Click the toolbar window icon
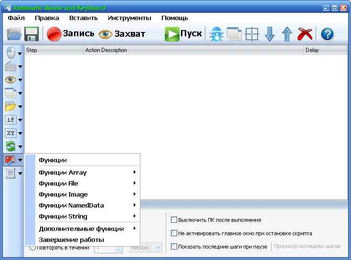351x260 pixels. (234, 34)
